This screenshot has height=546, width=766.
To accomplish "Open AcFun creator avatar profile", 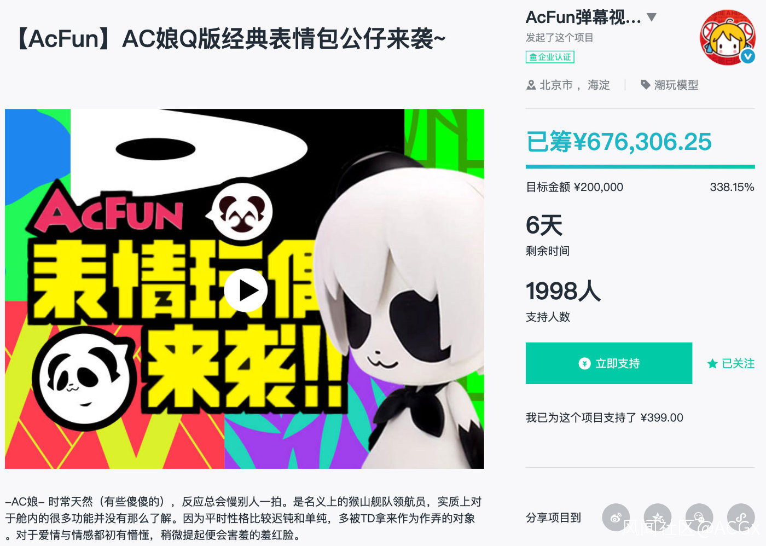I will pos(728,37).
